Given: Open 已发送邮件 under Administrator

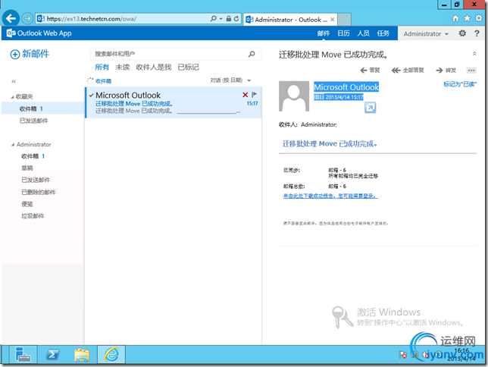Looking at the screenshot, I should 36,180.
